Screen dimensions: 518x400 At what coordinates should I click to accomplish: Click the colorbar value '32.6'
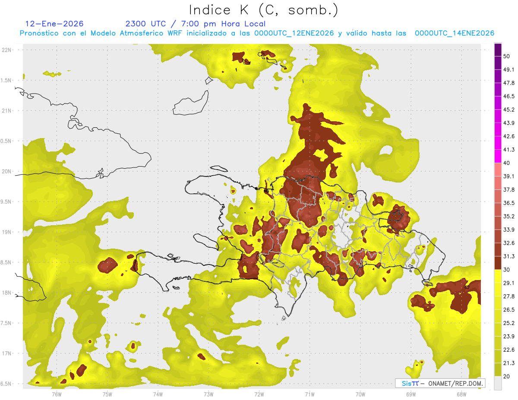pos(509,243)
